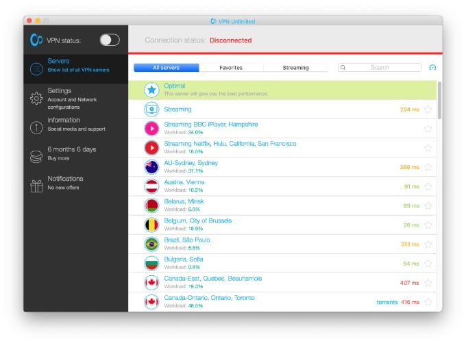Viewport: 466px width, 343px height.
Task: Click the VPN Unlimited logo in sidebar
Action: 36,40
